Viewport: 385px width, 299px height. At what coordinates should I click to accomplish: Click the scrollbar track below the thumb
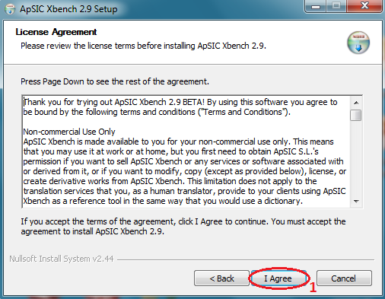pyautogui.click(x=356, y=158)
